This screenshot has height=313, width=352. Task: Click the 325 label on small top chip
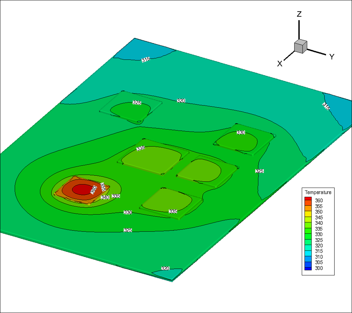137,103
